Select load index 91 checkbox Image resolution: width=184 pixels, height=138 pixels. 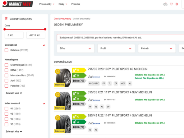click(x=6, y=109)
